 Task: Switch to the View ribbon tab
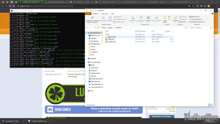pos(113,14)
